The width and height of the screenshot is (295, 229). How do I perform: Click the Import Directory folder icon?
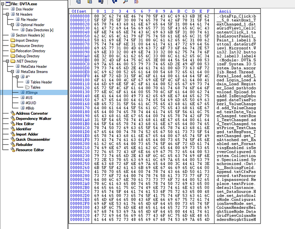coord(13,40)
